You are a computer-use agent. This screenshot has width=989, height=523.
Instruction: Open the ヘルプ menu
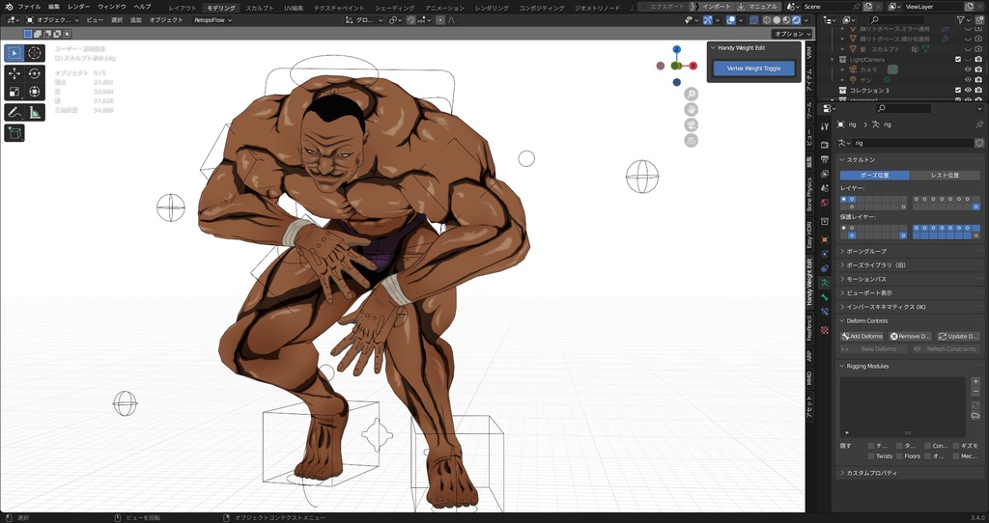coord(142,7)
